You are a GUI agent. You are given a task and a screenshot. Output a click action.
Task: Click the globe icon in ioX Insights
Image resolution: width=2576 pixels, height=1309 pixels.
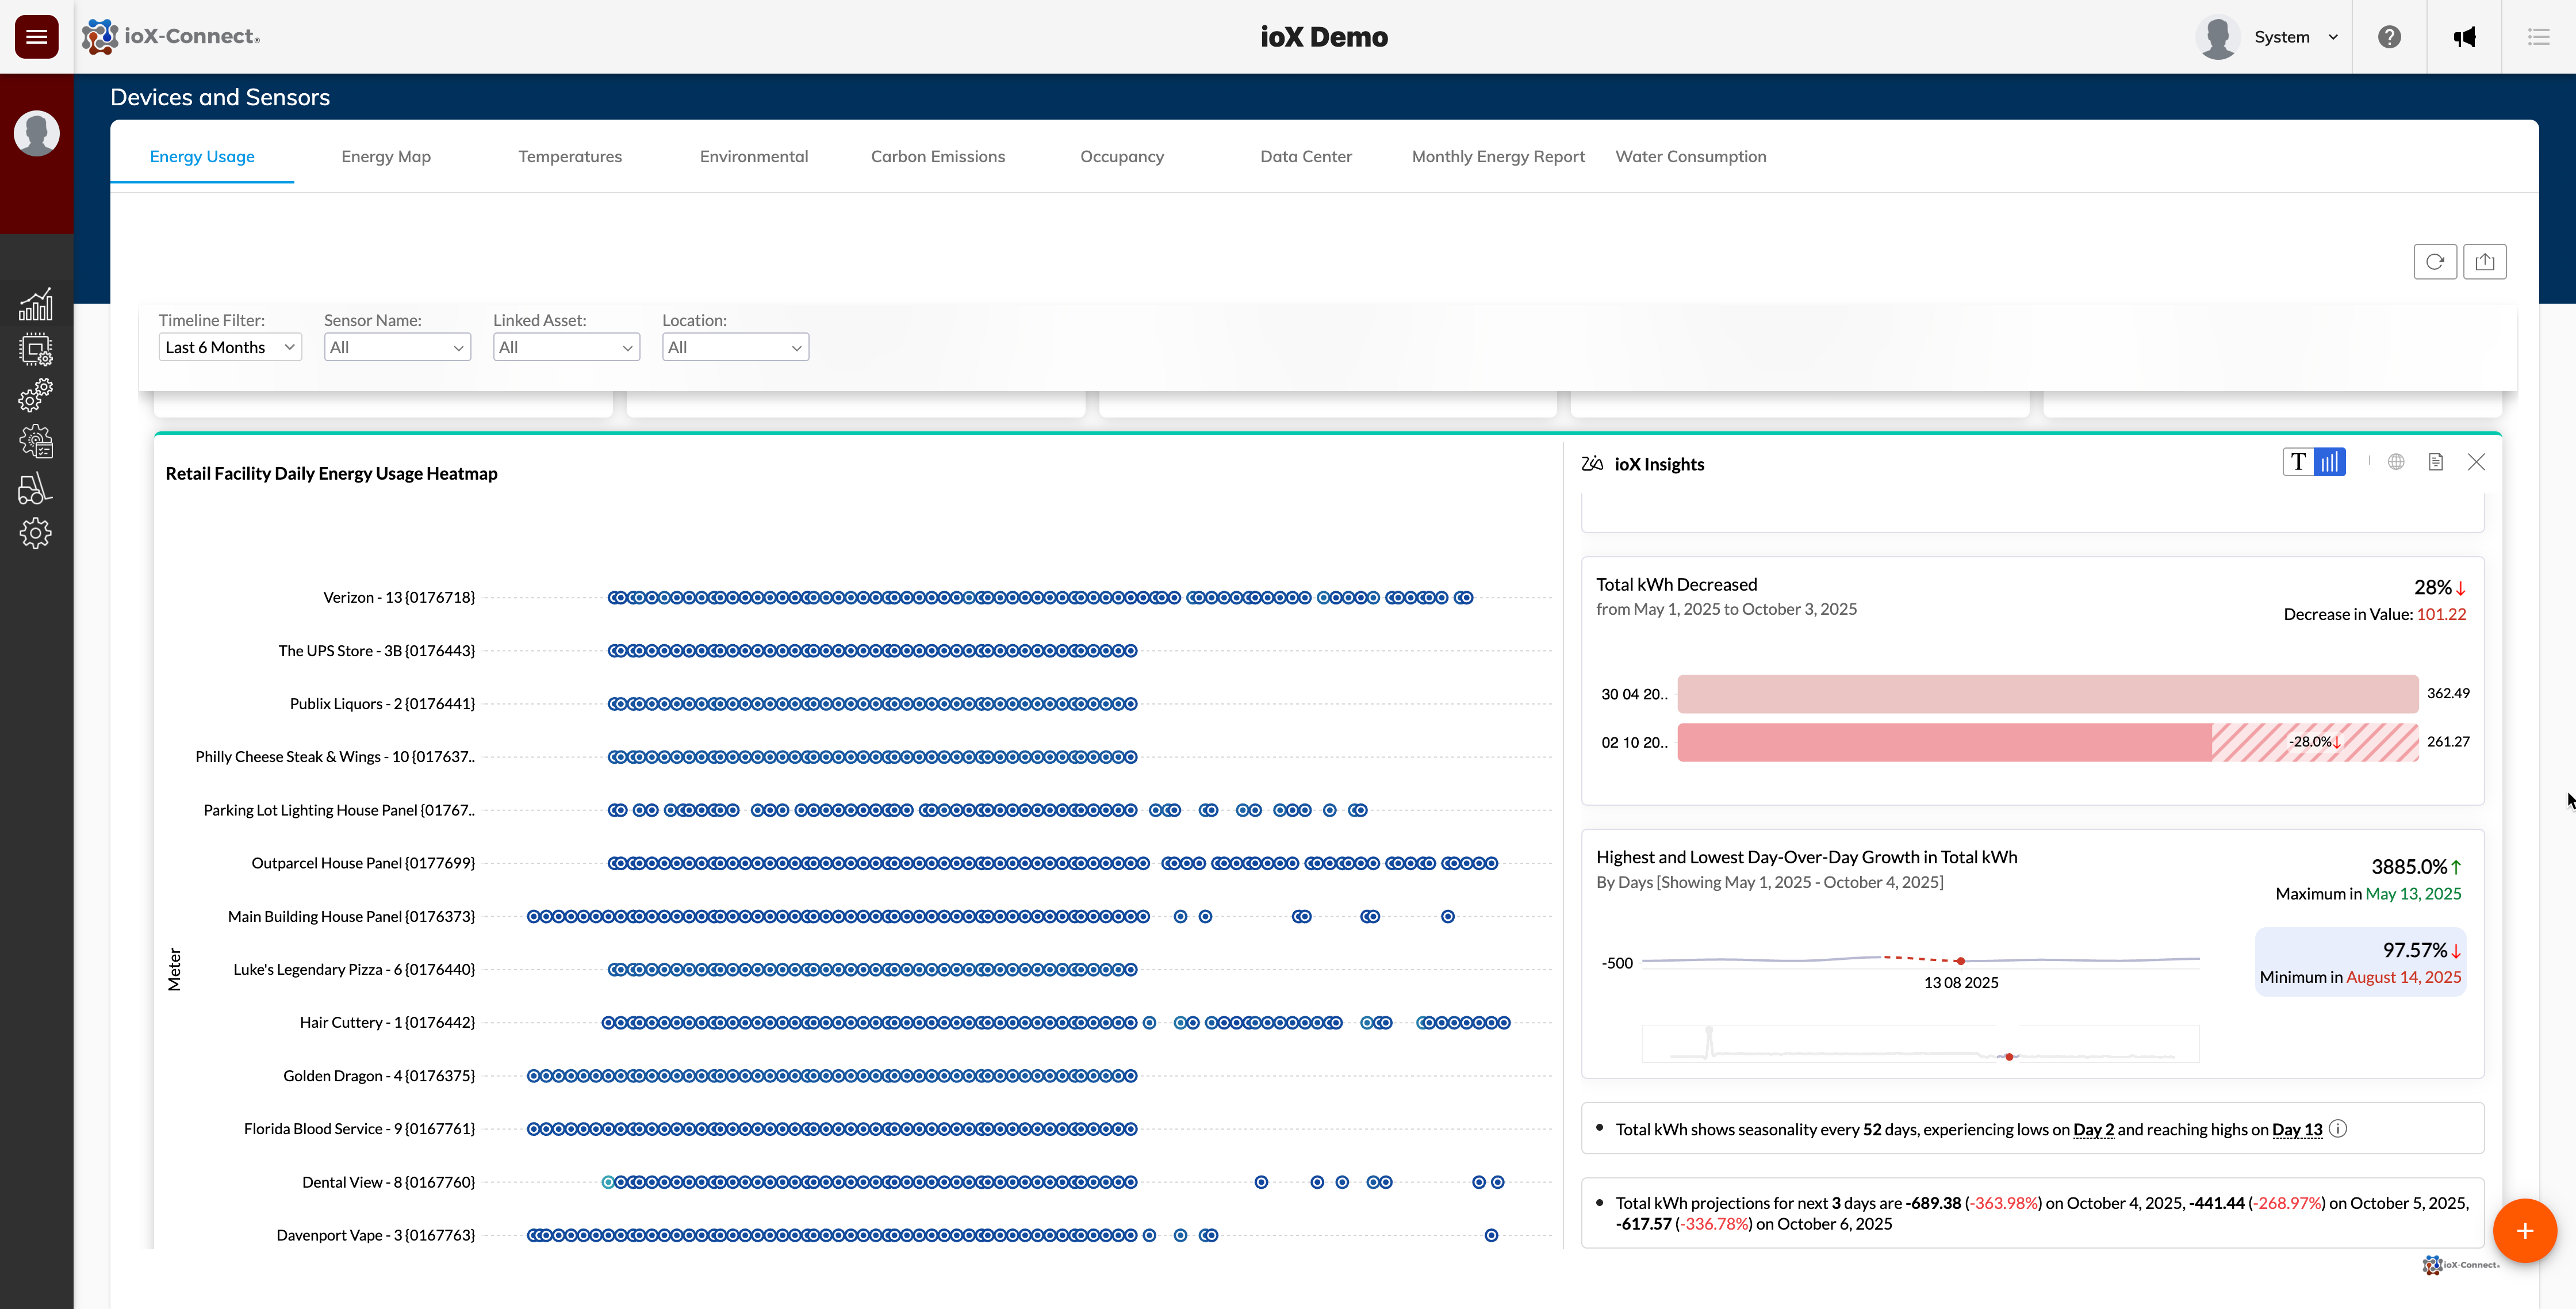coord(2396,462)
